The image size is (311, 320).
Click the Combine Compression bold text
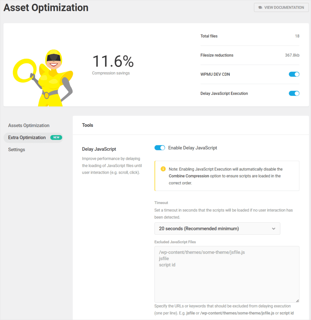click(189, 176)
